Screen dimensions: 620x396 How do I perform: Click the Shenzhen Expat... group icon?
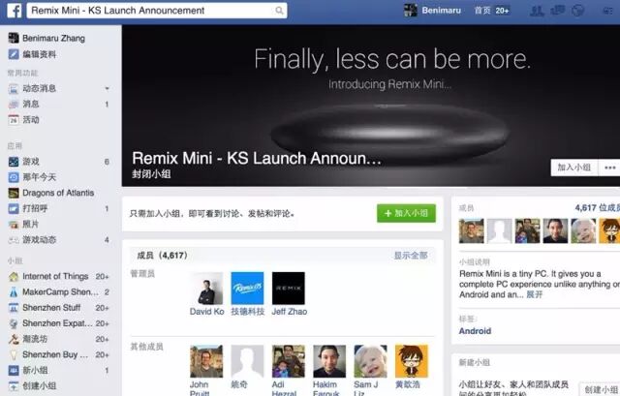pyautogui.click(x=14, y=323)
